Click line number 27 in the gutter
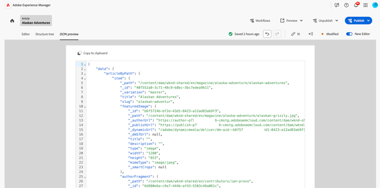 [81, 186]
